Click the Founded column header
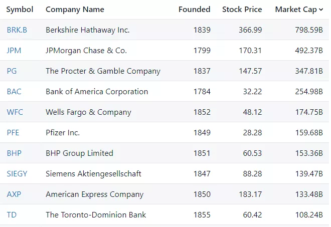Viewport: 331px width, 227px height. [x=194, y=10]
